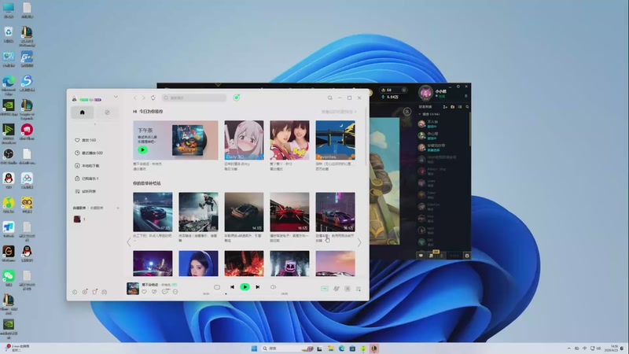629x354 pixels.
Task: Open the League of Legends desktop shortcut
Action: click(27, 109)
